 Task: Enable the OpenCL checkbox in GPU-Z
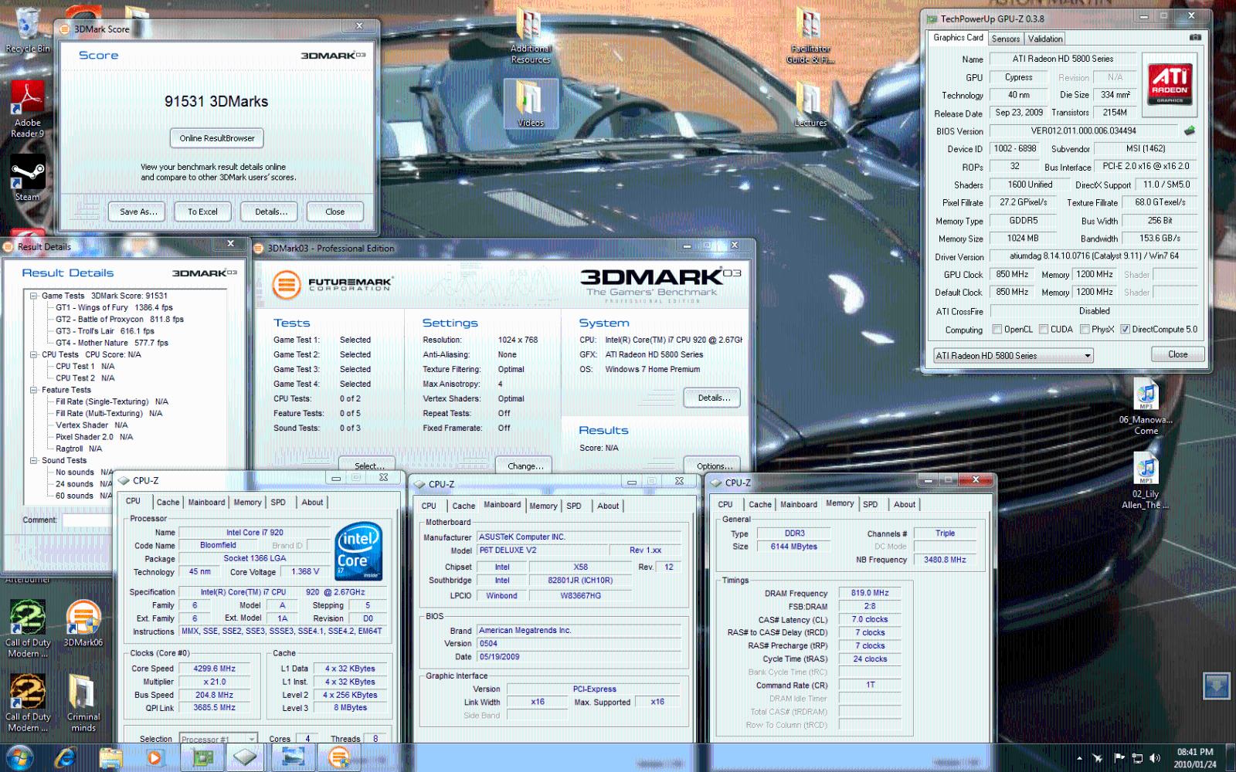[x=997, y=329]
